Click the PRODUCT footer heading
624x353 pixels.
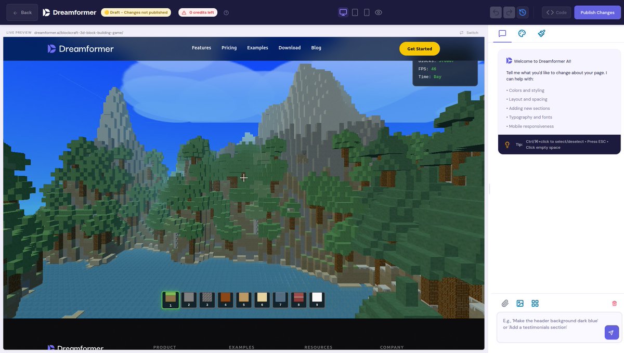click(x=165, y=347)
